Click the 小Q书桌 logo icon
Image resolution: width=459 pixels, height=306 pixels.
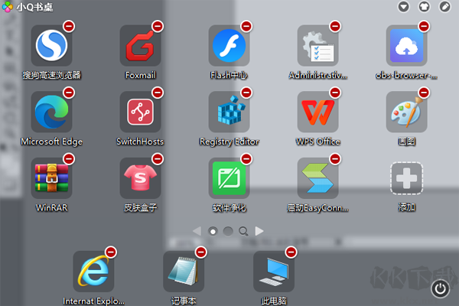coord(8,7)
